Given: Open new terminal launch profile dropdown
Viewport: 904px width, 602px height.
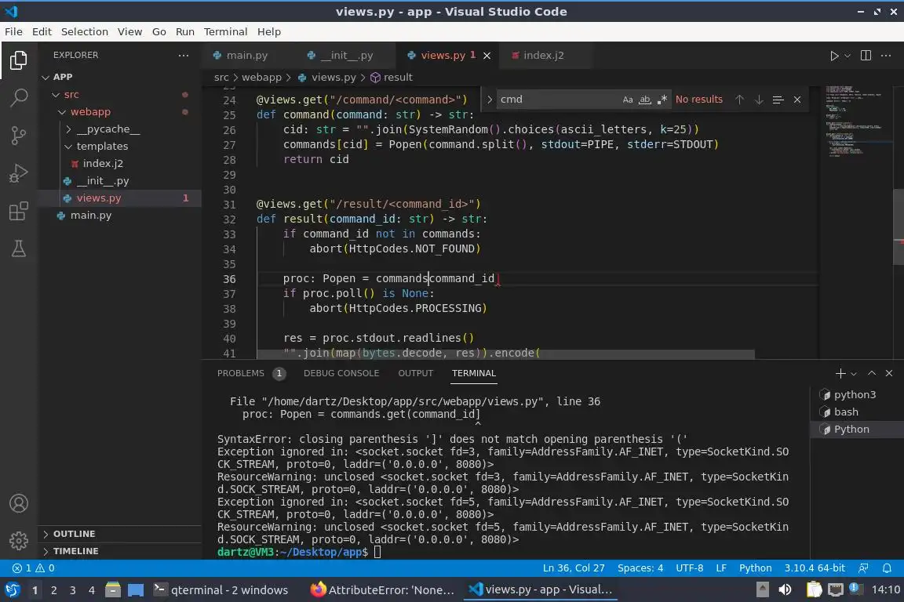Looking at the screenshot, I should point(854,374).
